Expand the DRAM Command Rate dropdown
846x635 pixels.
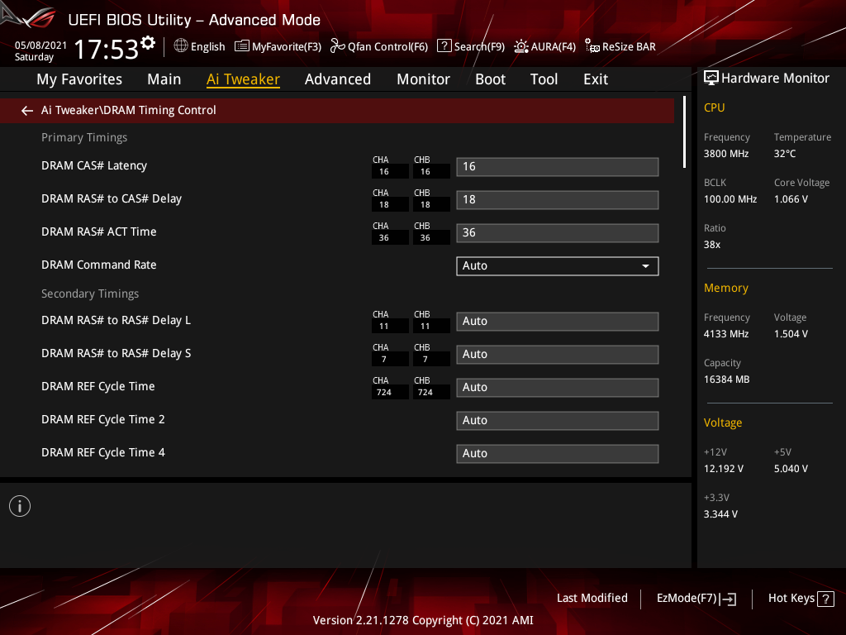558,265
